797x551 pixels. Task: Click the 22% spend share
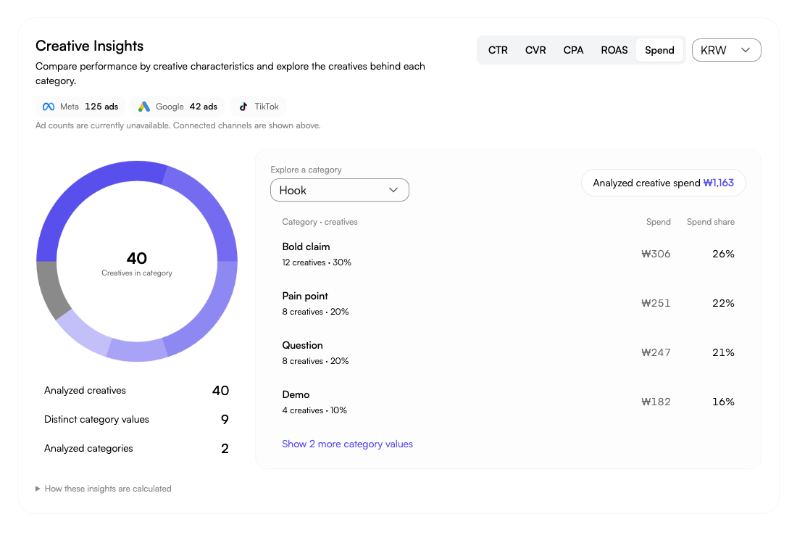click(723, 303)
